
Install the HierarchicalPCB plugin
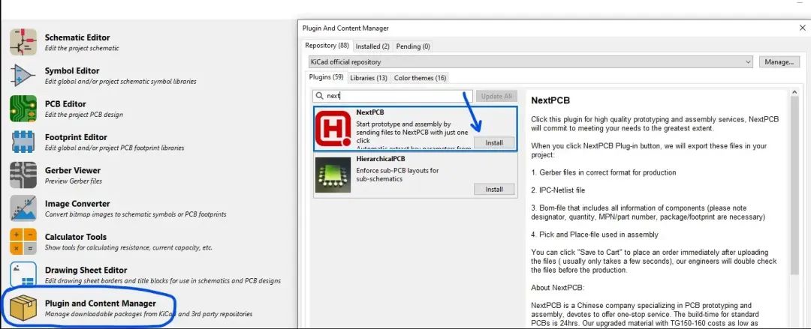point(493,189)
